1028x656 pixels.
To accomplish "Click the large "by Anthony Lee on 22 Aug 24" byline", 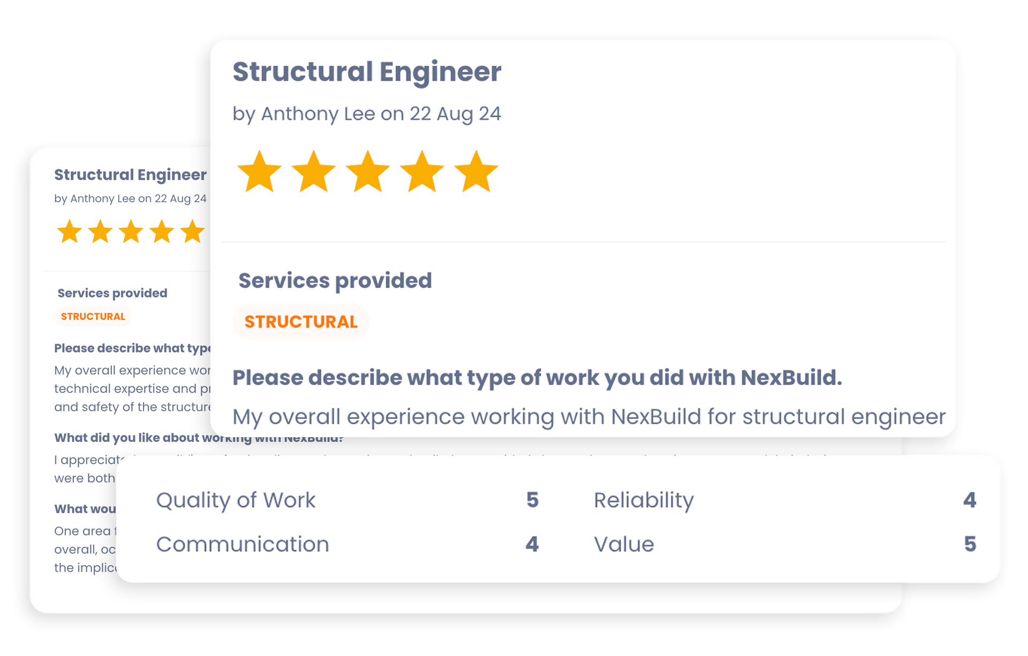I will click(367, 113).
